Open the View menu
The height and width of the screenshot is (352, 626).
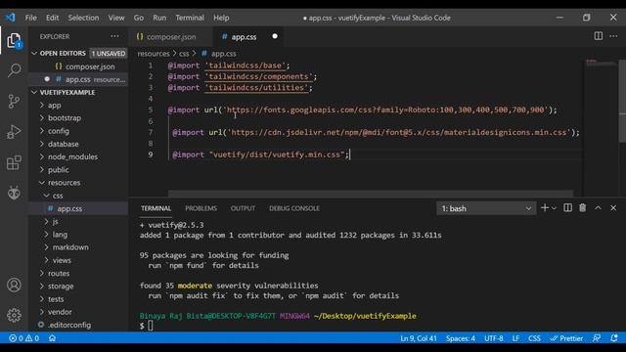click(x=116, y=18)
